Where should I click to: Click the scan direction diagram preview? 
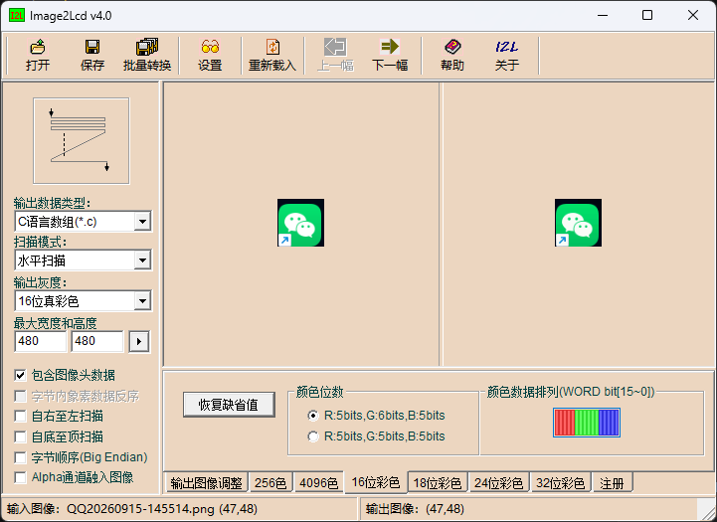[81, 141]
